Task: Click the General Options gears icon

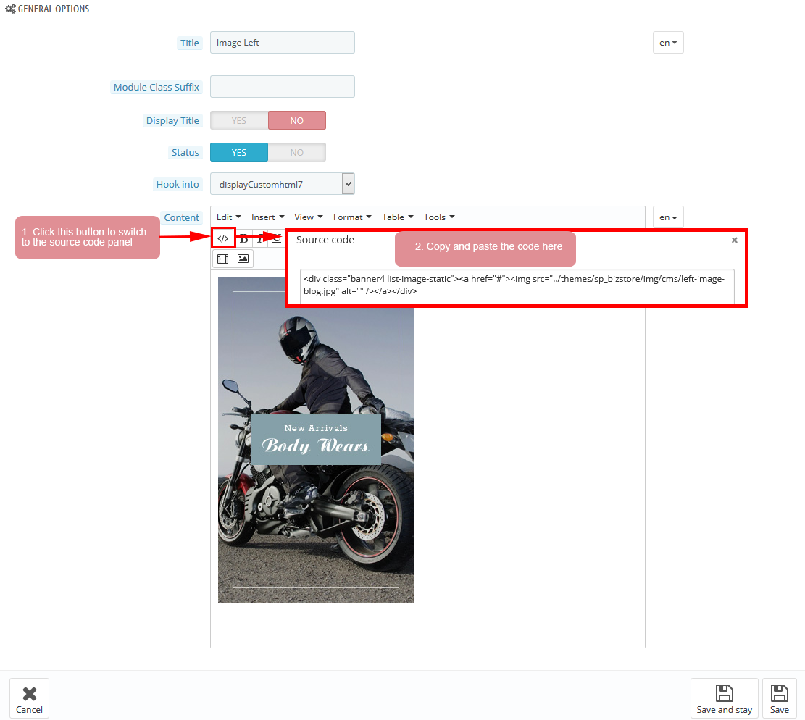Action: (10, 9)
